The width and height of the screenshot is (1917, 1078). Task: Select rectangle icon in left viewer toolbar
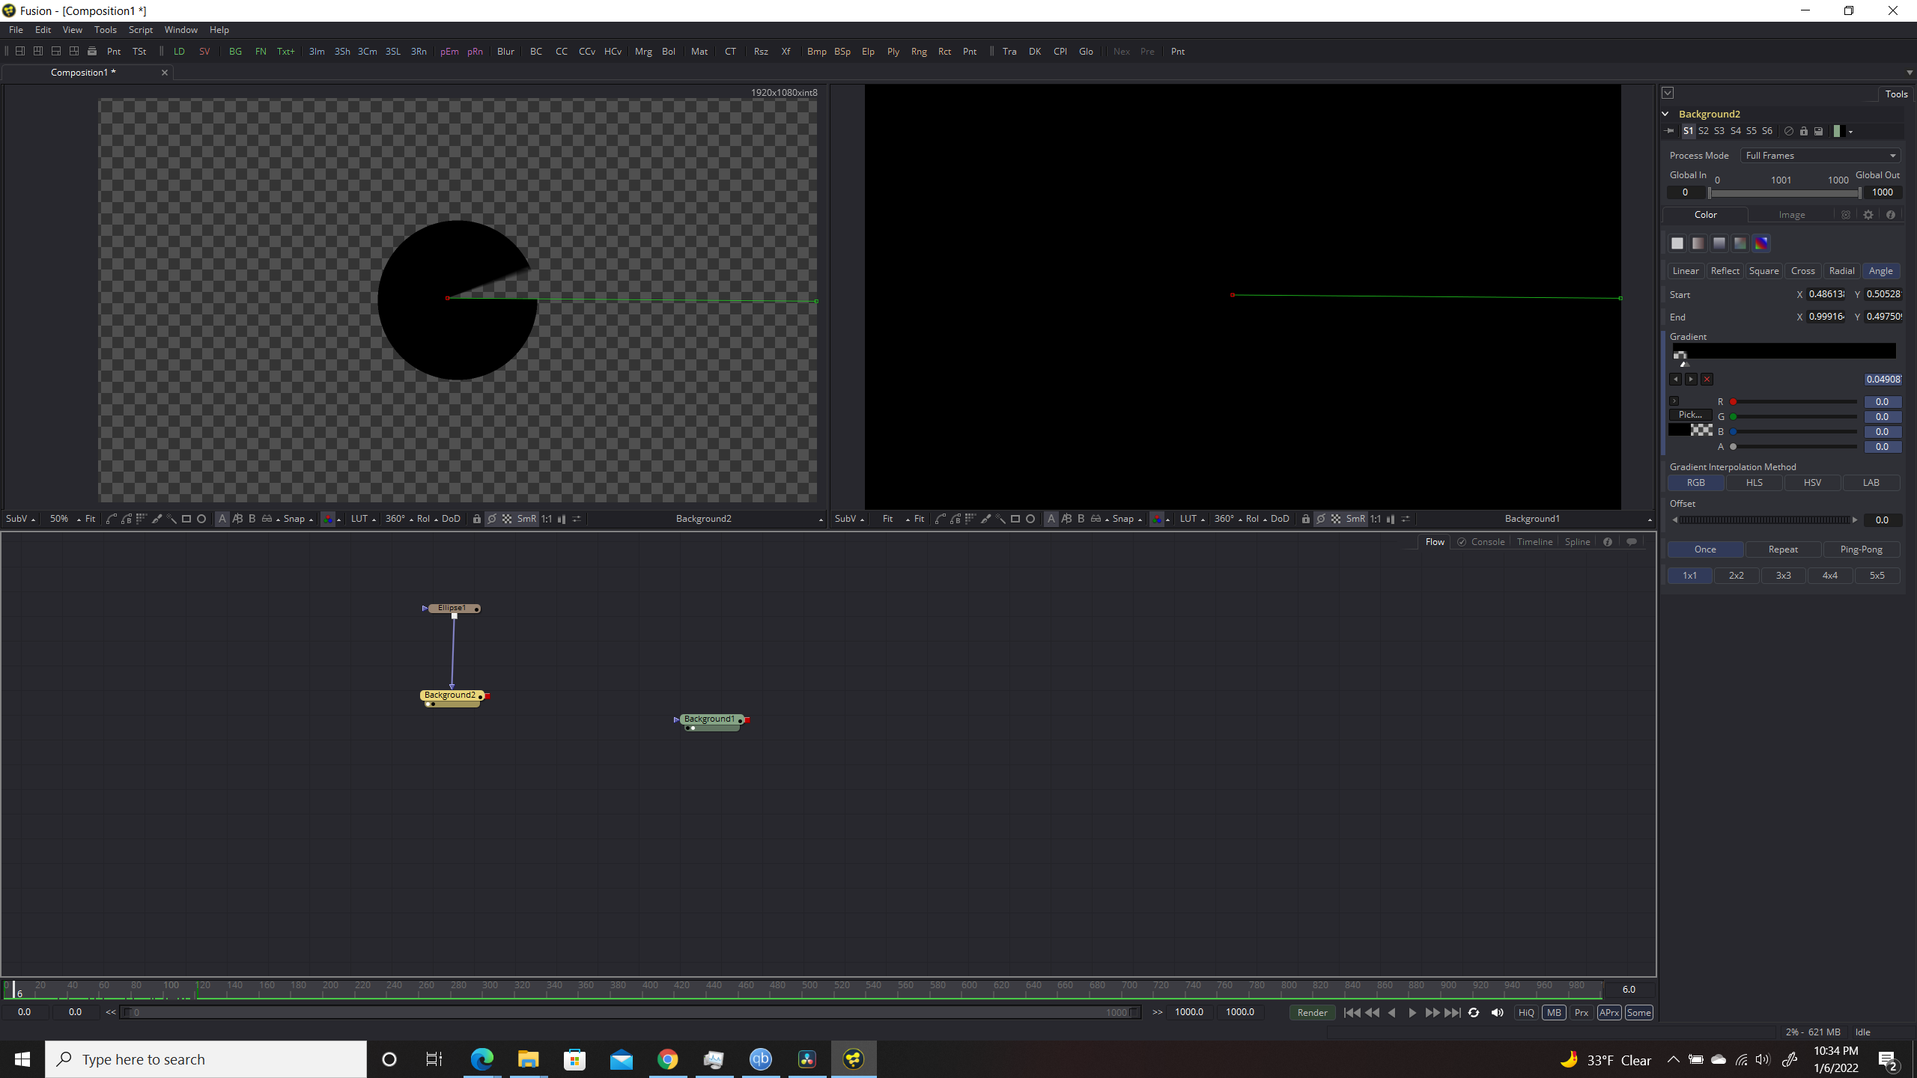point(186,519)
